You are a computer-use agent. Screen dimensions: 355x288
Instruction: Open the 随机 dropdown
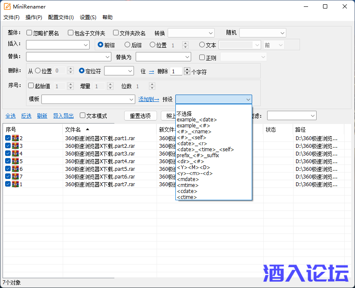point(262,32)
